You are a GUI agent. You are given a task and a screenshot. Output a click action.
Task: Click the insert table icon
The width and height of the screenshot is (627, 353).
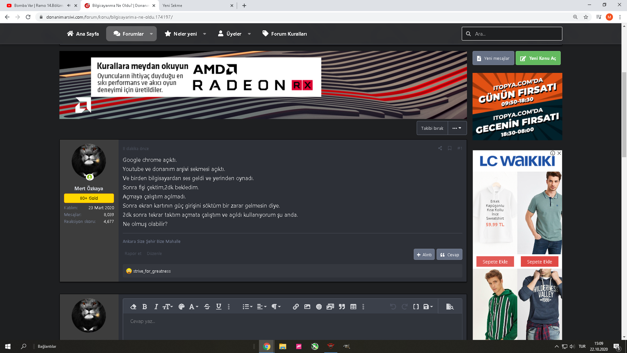(x=353, y=307)
